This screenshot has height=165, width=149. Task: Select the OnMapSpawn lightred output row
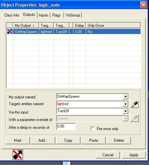[x=74, y=31]
